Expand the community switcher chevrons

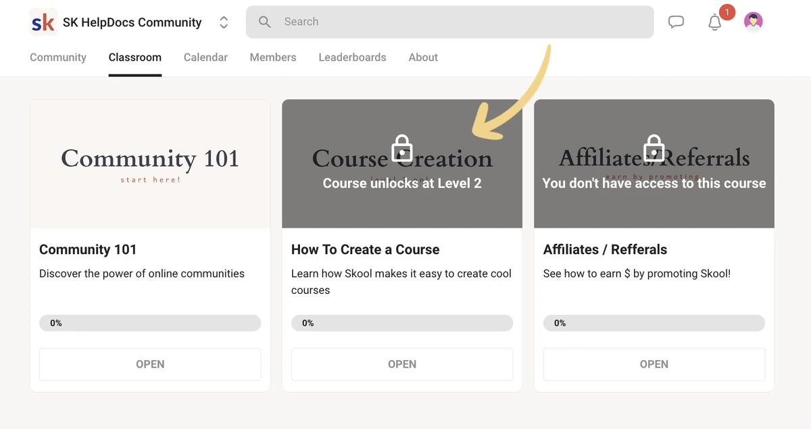(x=224, y=22)
